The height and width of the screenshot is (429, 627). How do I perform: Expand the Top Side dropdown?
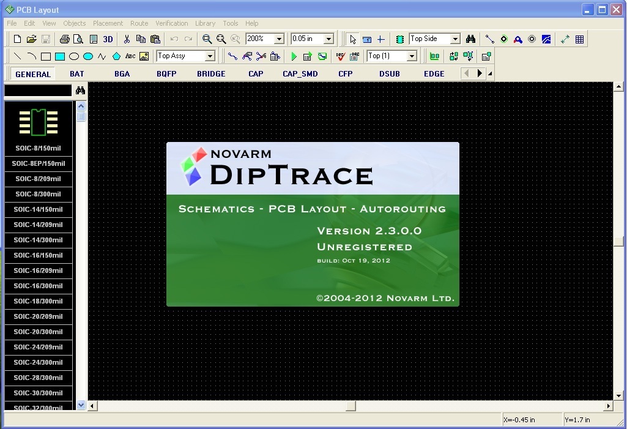coord(455,39)
